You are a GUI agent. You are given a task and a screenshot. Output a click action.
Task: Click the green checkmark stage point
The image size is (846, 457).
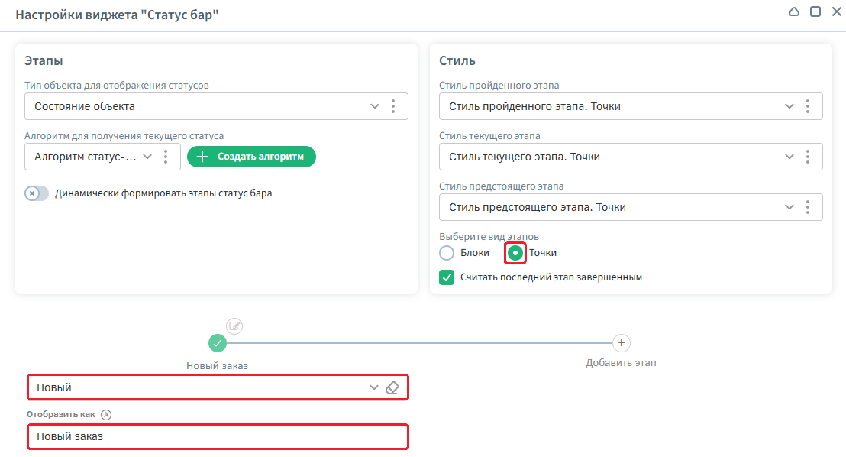click(x=217, y=343)
